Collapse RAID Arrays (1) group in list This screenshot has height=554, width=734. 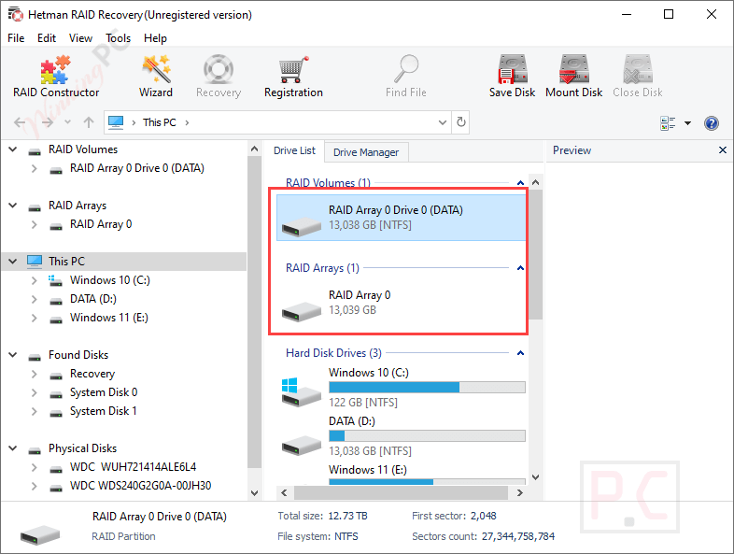click(520, 268)
